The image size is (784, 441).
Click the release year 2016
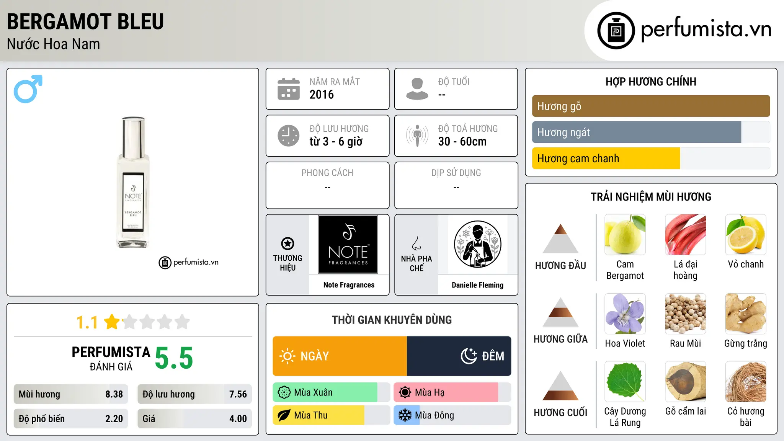click(322, 95)
